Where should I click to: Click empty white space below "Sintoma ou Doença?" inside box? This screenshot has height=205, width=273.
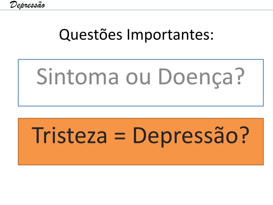(141, 97)
